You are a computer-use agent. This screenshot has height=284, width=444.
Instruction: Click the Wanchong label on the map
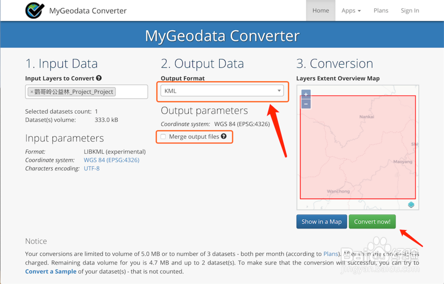338,191
